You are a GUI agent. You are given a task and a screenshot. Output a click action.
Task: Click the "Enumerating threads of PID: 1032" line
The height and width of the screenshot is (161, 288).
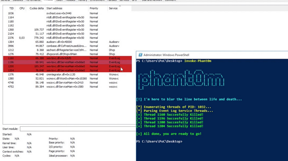174,107
